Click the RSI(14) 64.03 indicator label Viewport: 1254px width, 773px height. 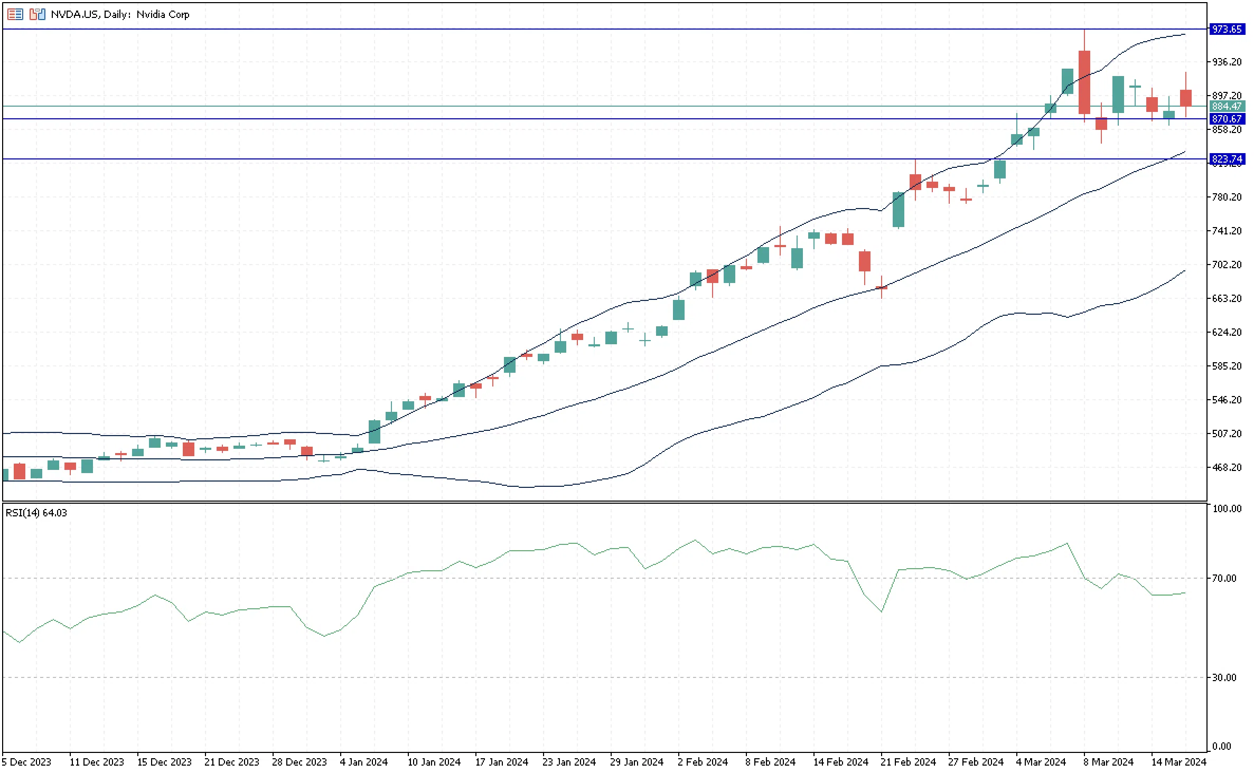[36, 513]
